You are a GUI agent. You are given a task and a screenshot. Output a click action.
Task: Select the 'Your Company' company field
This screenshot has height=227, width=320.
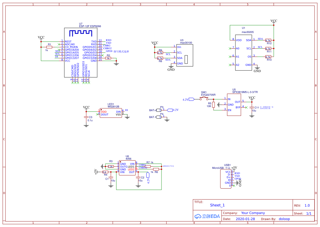point(253,213)
